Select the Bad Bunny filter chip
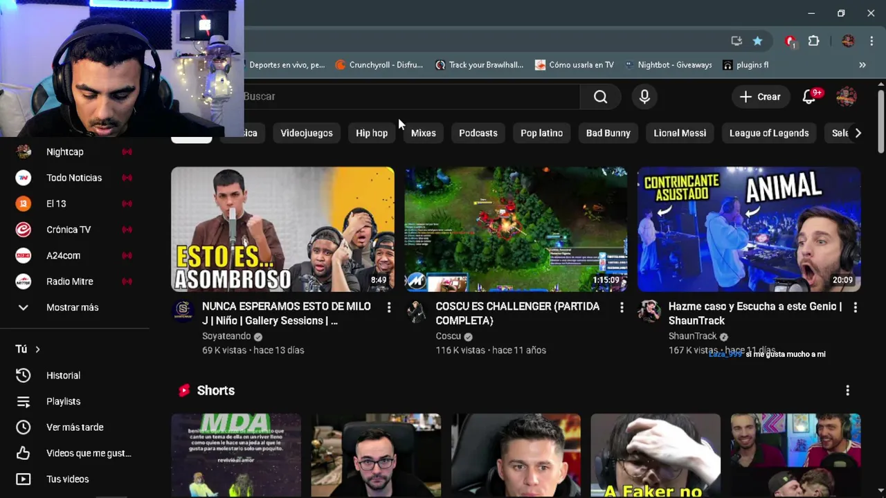This screenshot has height=498, width=886. point(608,133)
